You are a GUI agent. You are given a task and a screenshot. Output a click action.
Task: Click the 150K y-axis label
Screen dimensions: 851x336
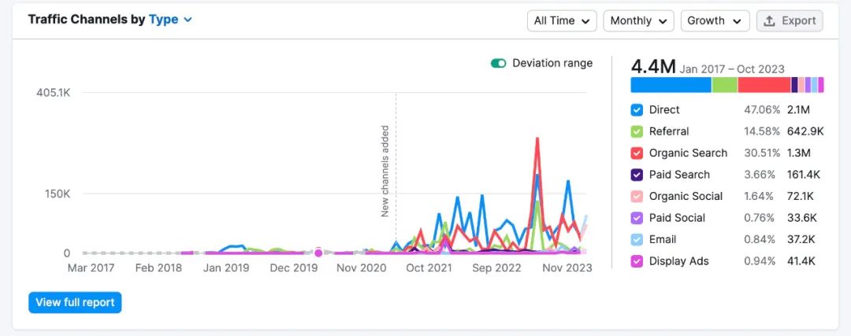(x=58, y=194)
